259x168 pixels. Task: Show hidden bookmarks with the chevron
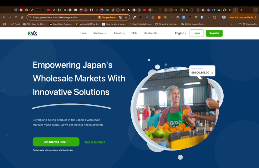click(x=231, y=24)
